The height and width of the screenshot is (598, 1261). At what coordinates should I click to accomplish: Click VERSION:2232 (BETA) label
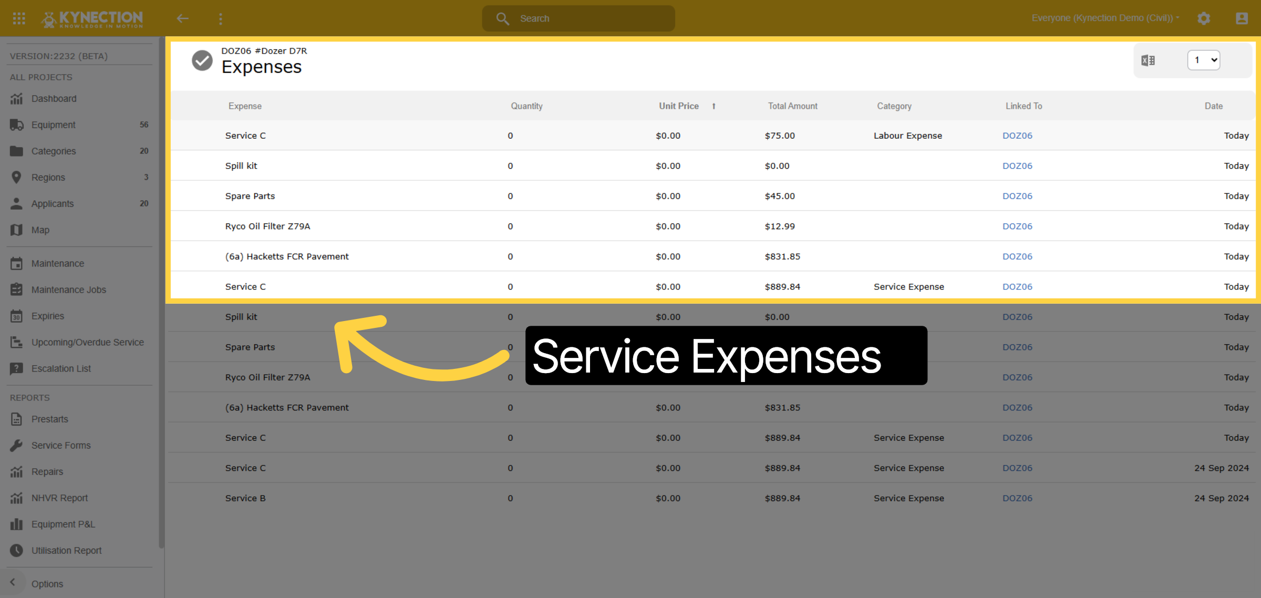pyautogui.click(x=59, y=56)
